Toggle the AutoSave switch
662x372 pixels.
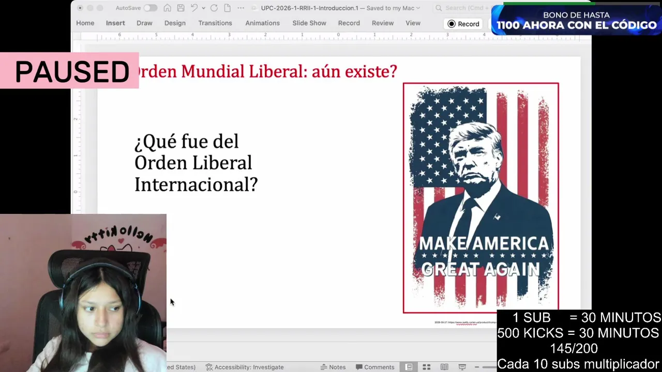(x=151, y=8)
